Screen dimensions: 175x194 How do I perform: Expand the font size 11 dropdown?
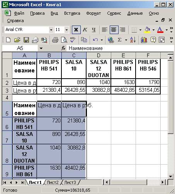tap(66, 30)
